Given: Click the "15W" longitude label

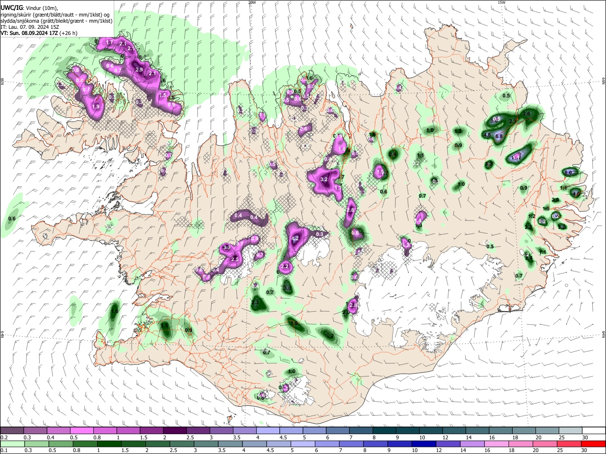Looking at the screenshot, I should 501,2.
